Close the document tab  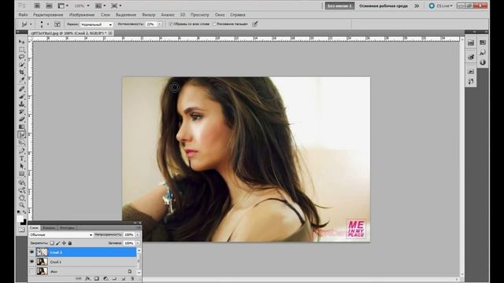click(110, 33)
